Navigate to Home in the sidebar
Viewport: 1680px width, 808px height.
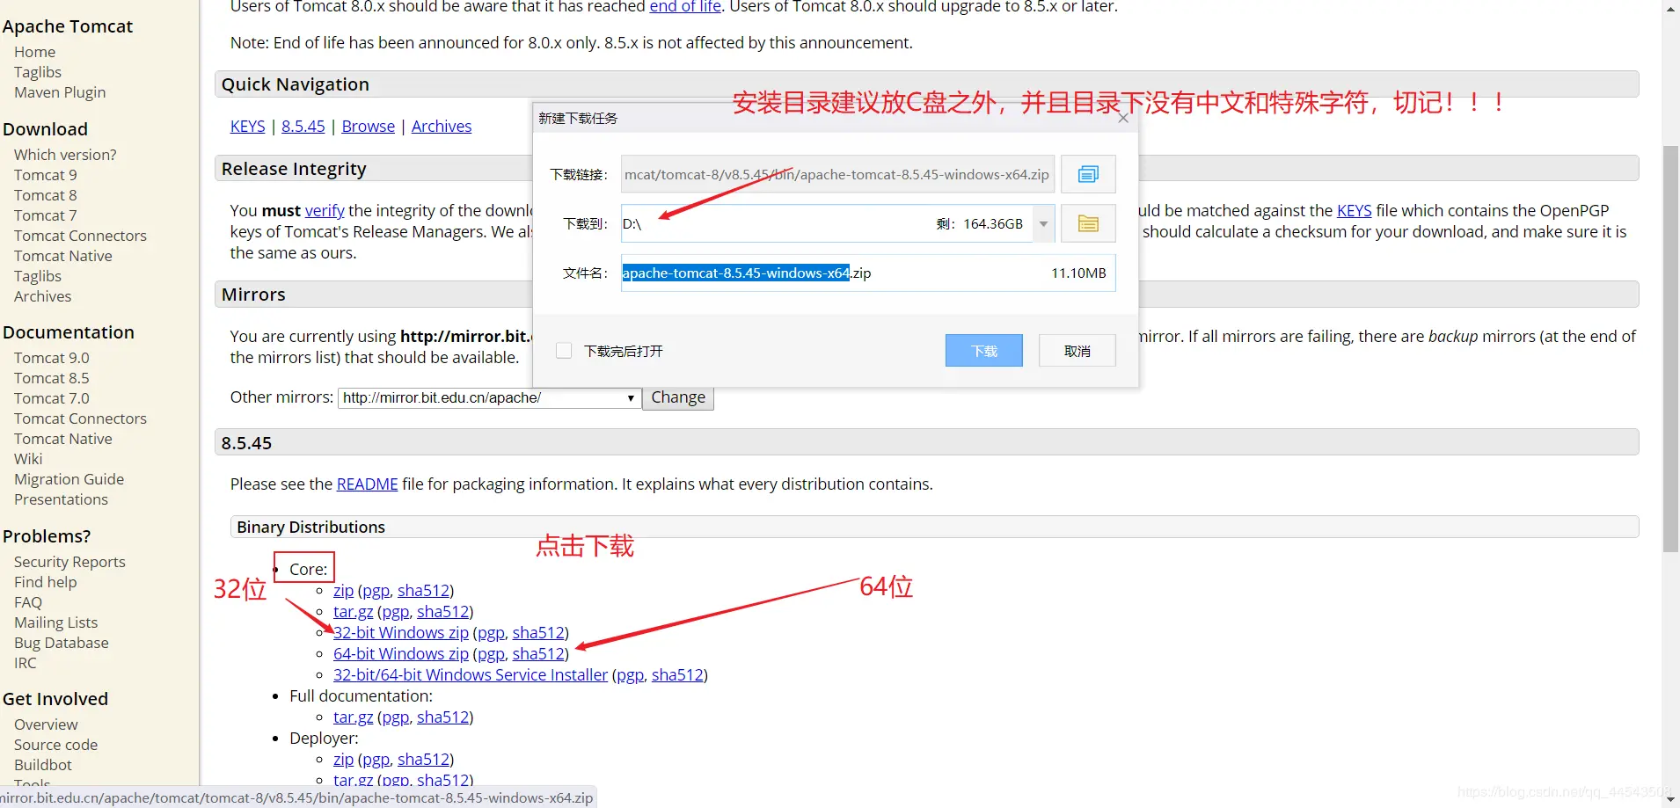click(34, 51)
